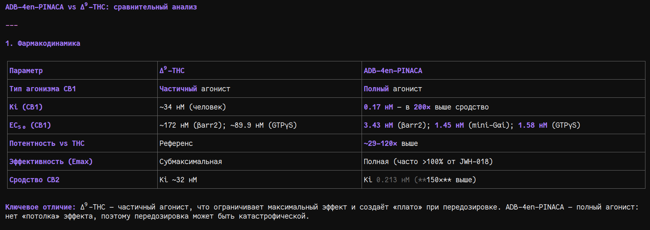Image resolution: width=650 pixels, height=230 pixels.
Task: Click the "Субмаксимальная" cell
Action: tap(191, 162)
